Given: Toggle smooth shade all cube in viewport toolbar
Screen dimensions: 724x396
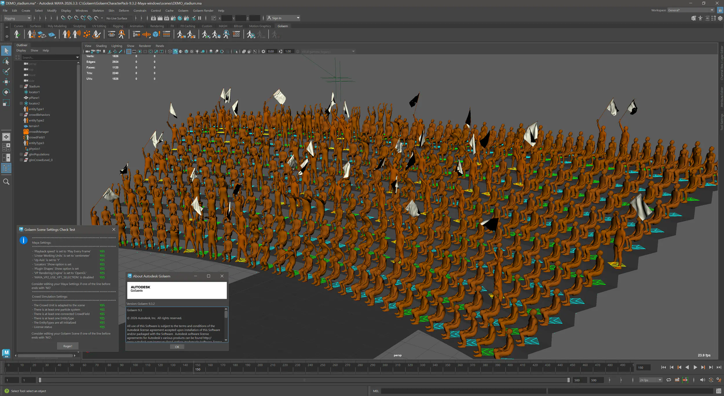Looking at the screenshot, I should 175,52.
